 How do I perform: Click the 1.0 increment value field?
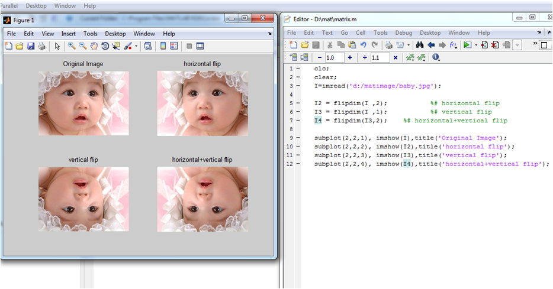coord(335,57)
